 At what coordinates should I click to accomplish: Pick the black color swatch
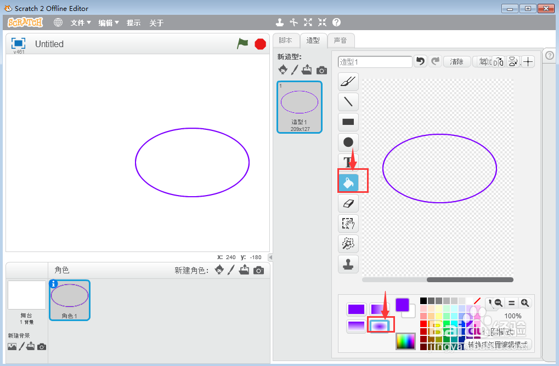pos(424,301)
